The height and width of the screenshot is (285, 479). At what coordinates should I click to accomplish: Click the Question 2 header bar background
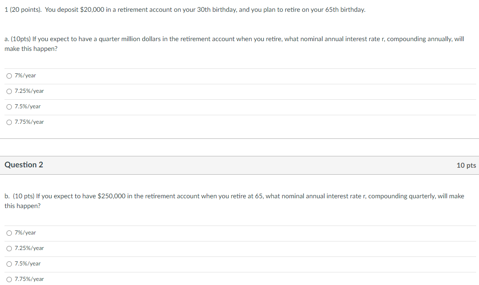245,165
